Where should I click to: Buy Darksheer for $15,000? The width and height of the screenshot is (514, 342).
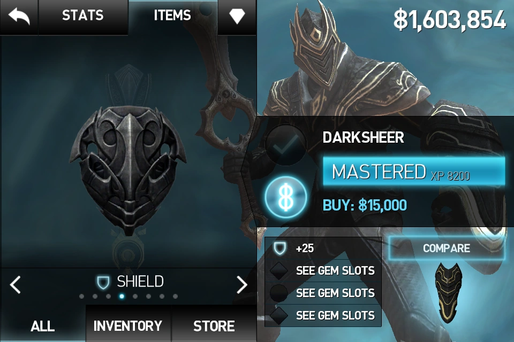click(365, 206)
